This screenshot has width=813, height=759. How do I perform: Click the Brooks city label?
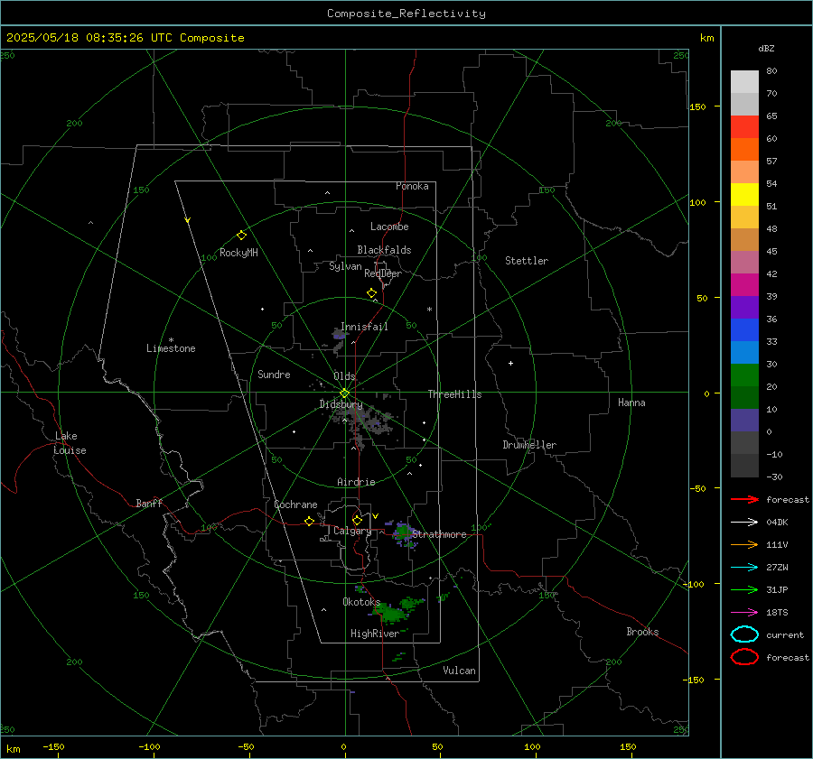coord(642,632)
